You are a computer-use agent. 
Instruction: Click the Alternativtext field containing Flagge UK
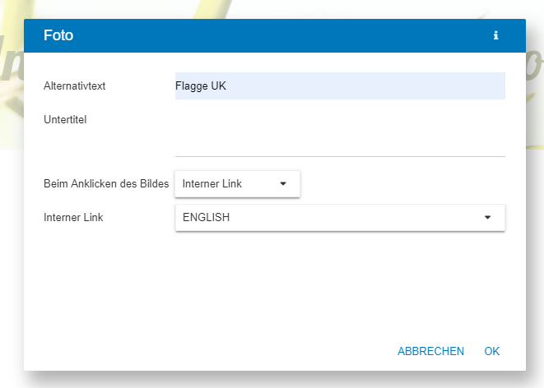340,86
